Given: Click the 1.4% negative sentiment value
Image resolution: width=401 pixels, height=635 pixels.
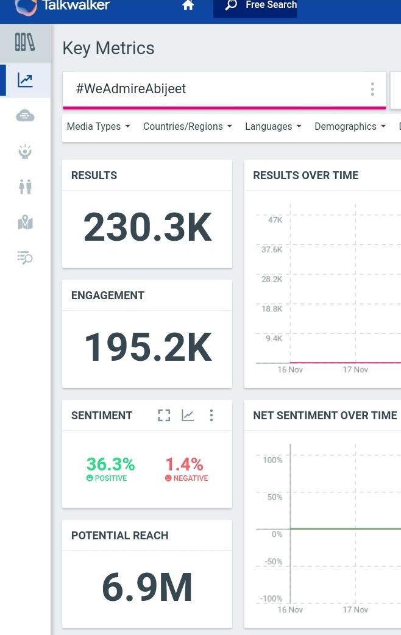Looking at the screenshot, I should point(184,464).
